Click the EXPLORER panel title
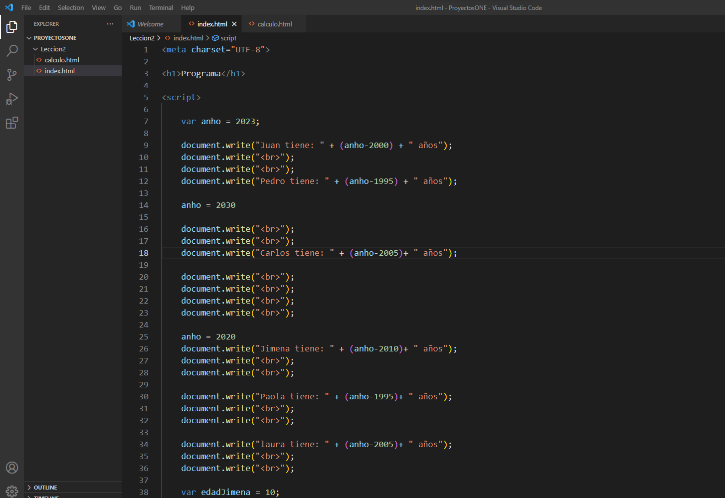This screenshot has height=498, width=725. point(46,24)
